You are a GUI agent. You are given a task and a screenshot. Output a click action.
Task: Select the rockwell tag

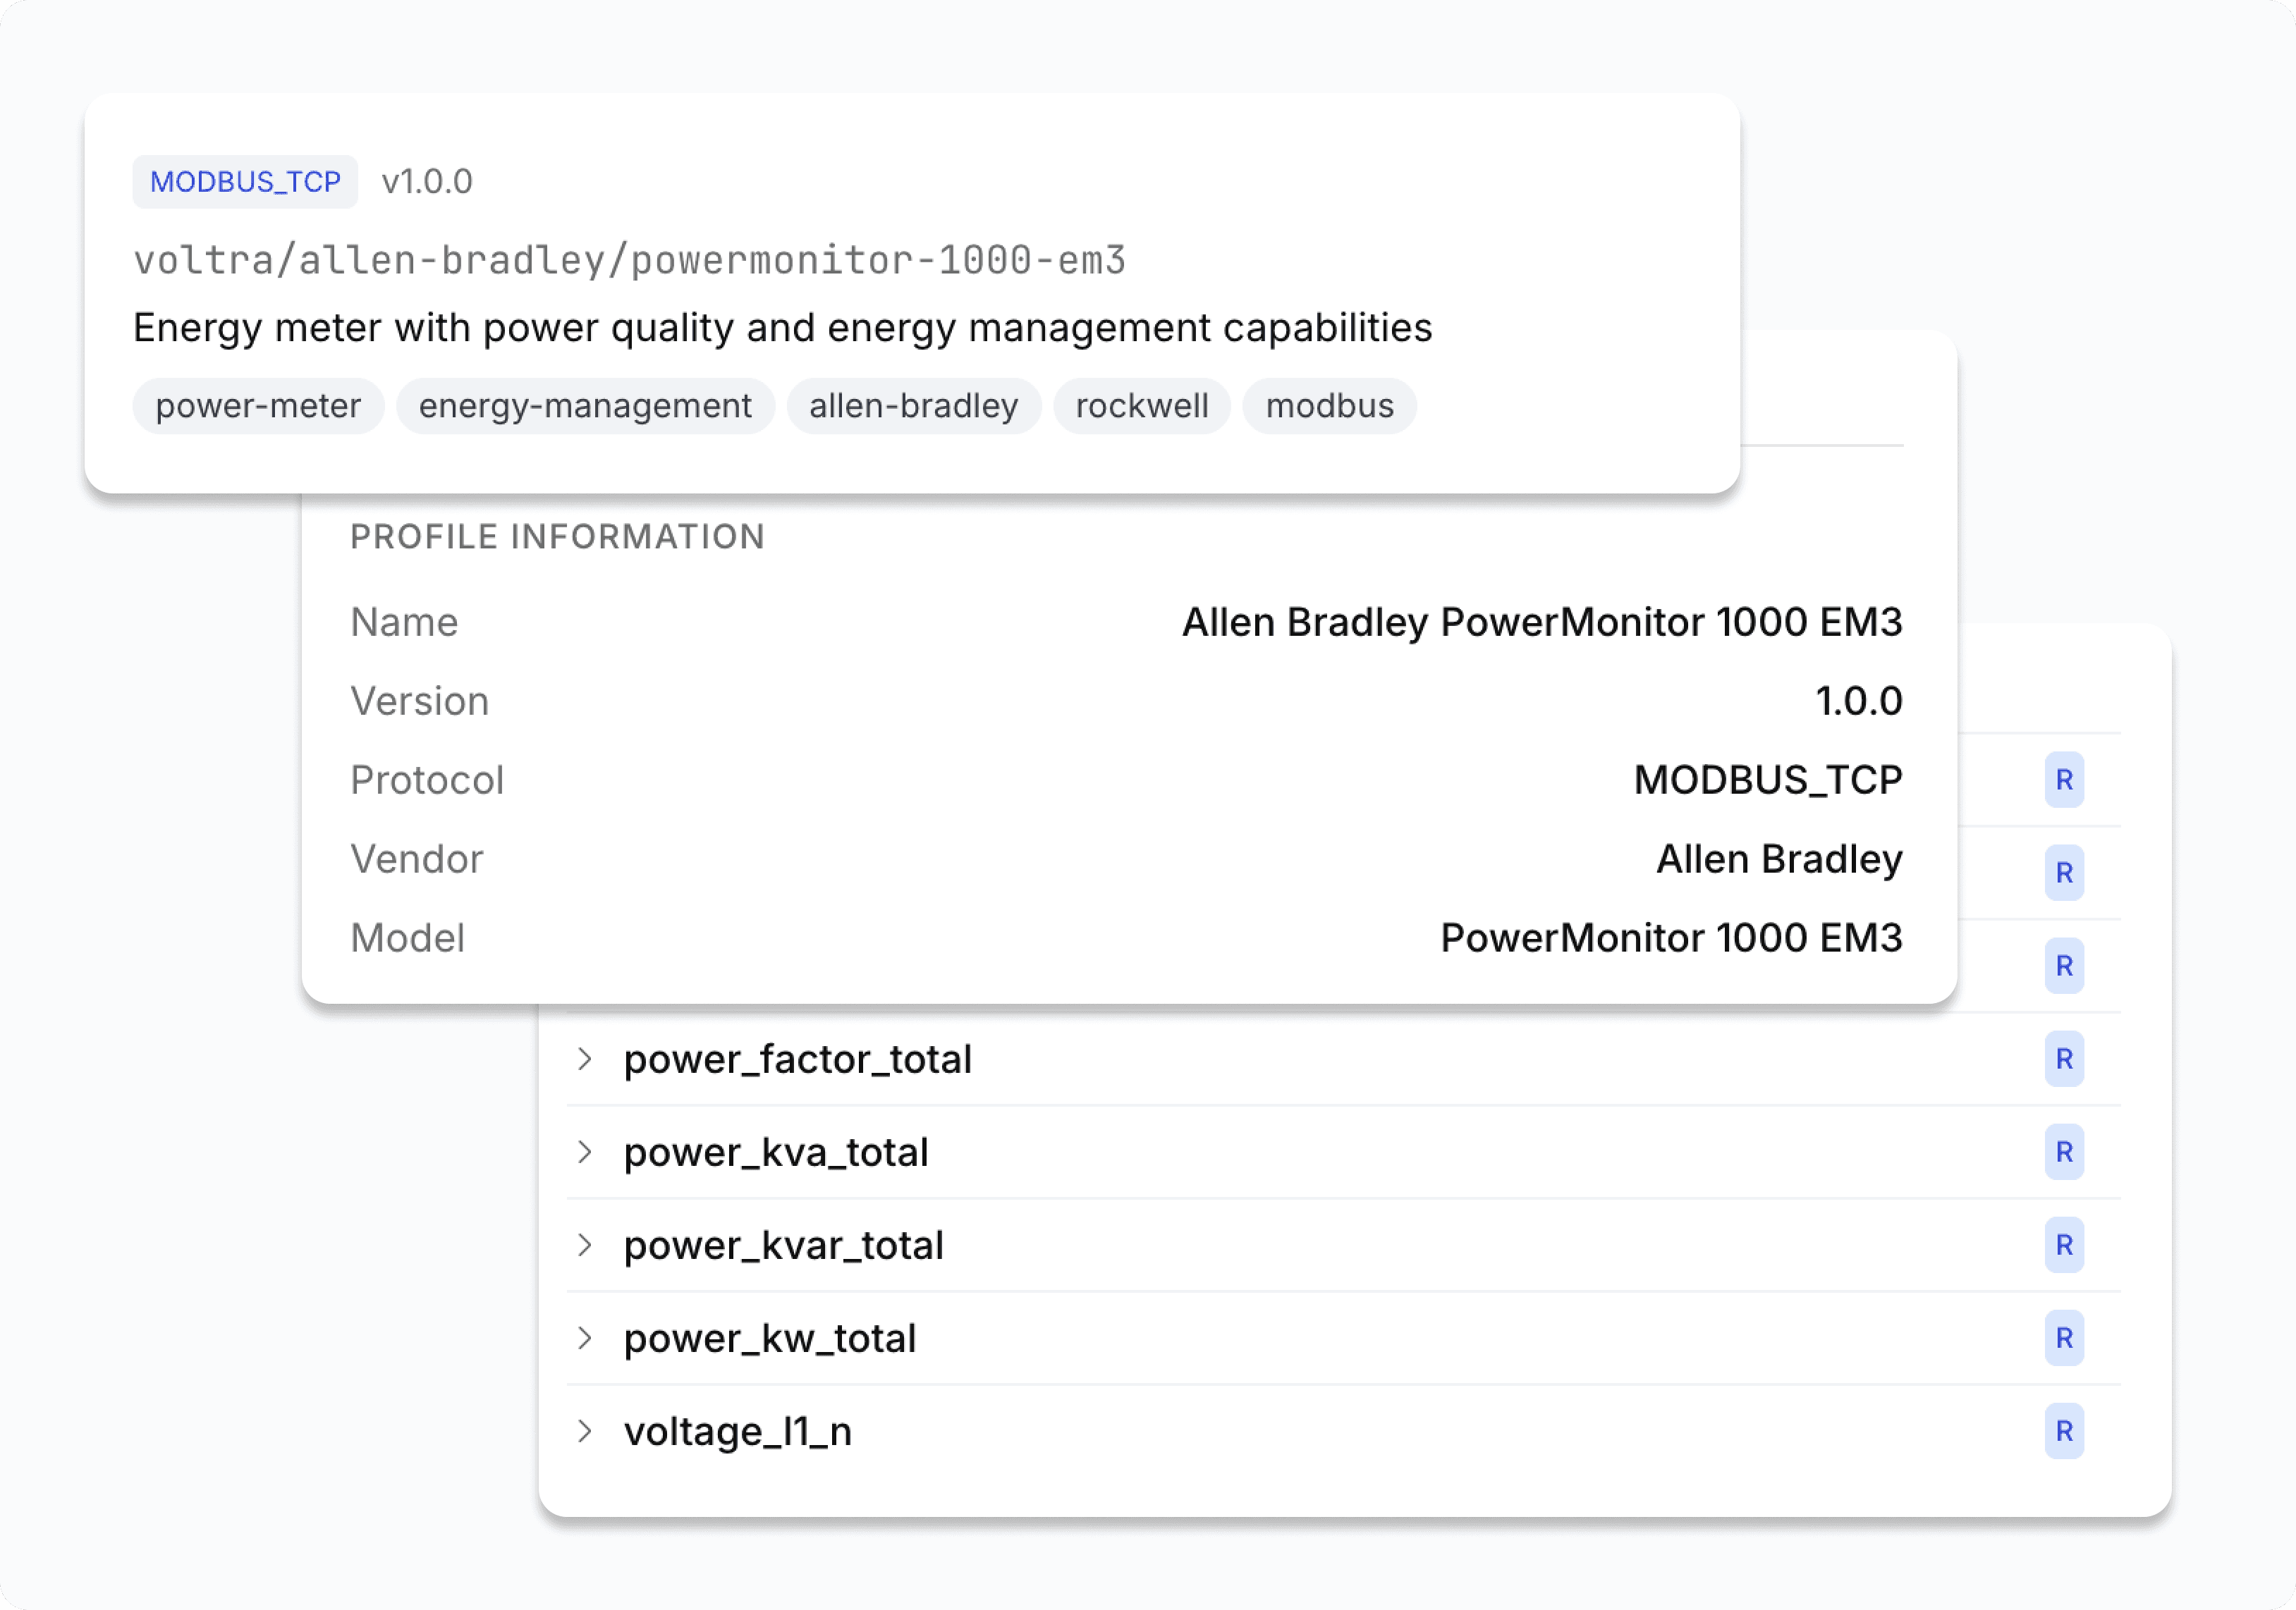coord(1141,406)
